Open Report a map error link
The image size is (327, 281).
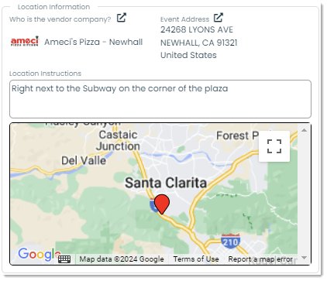[260, 259]
